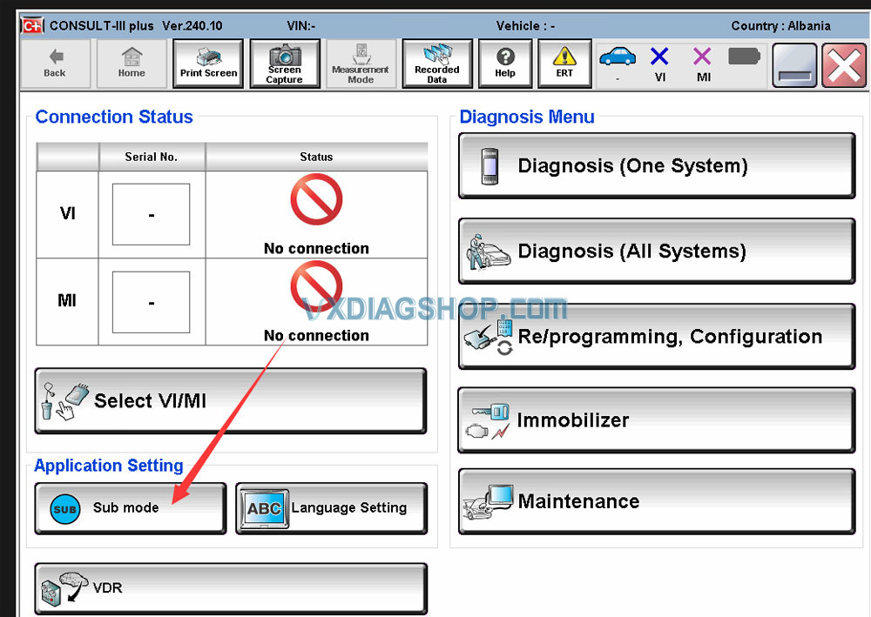871x617 pixels.
Task: Open Language Setting with ABC icon
Action: 331,508
